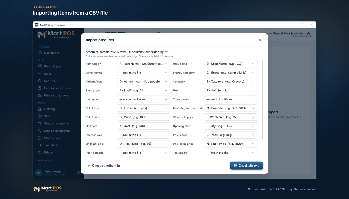Close the Import products dialog

[260, 40]
